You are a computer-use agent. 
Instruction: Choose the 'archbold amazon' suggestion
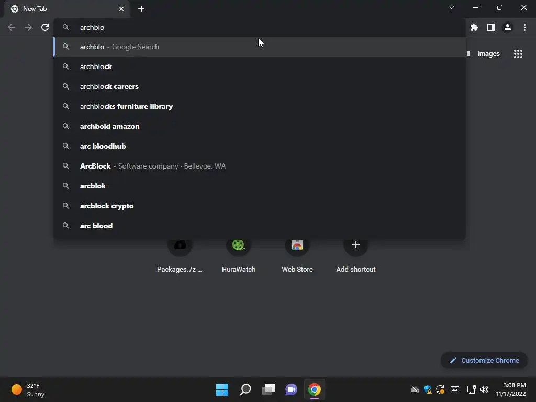(x=260, y=126)
